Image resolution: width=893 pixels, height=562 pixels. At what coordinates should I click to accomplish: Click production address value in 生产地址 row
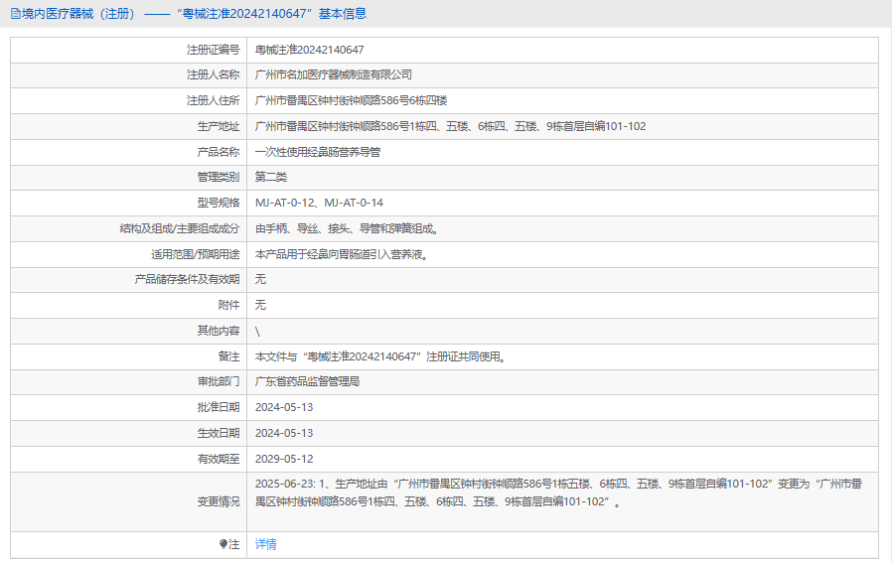(451, 126)
